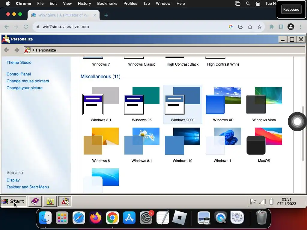Screen dimensions: 307x230
Task: Click the share page icon in Chrome
Action: (x=250, y=27)
